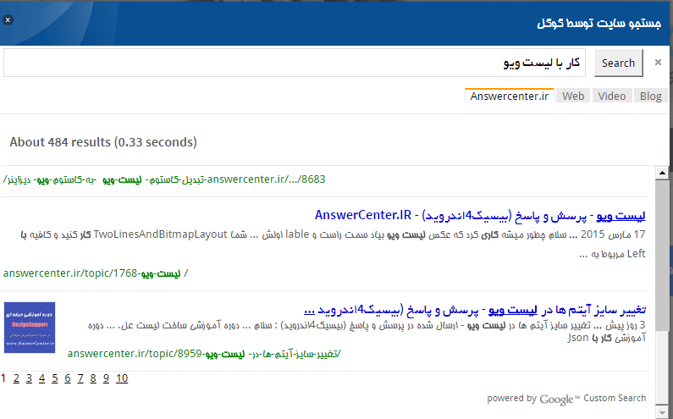This screenshot has height=419, width=673.
Task: Close the Google site search overlay
Action: tap(7, 19)
